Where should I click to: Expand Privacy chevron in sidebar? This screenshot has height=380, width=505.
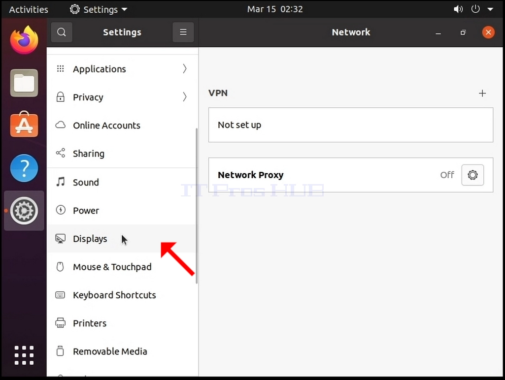click(x=185, y=97)
